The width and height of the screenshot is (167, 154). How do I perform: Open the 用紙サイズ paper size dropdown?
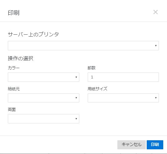[x=123, y=98]
